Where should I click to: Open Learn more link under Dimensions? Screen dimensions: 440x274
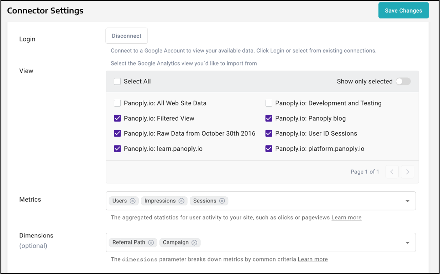[x=313, y=259]
